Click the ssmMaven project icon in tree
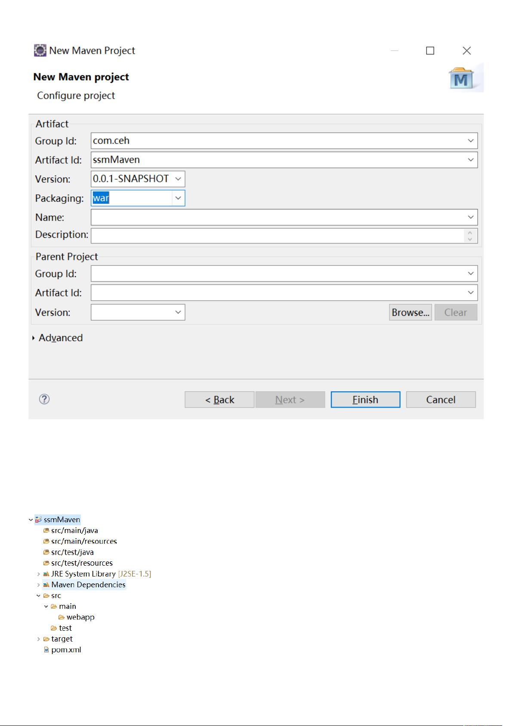The image size is (513, 726). pos(39,520)
